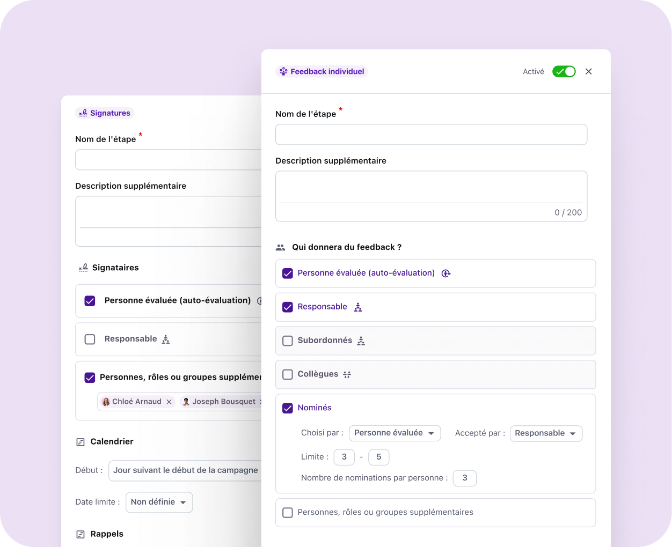The image size is (672, 547).
Task: Click the auto-évaluation refresh icon beside Personne évaluée
Action: pyautogui.click(x=445, y=273)
